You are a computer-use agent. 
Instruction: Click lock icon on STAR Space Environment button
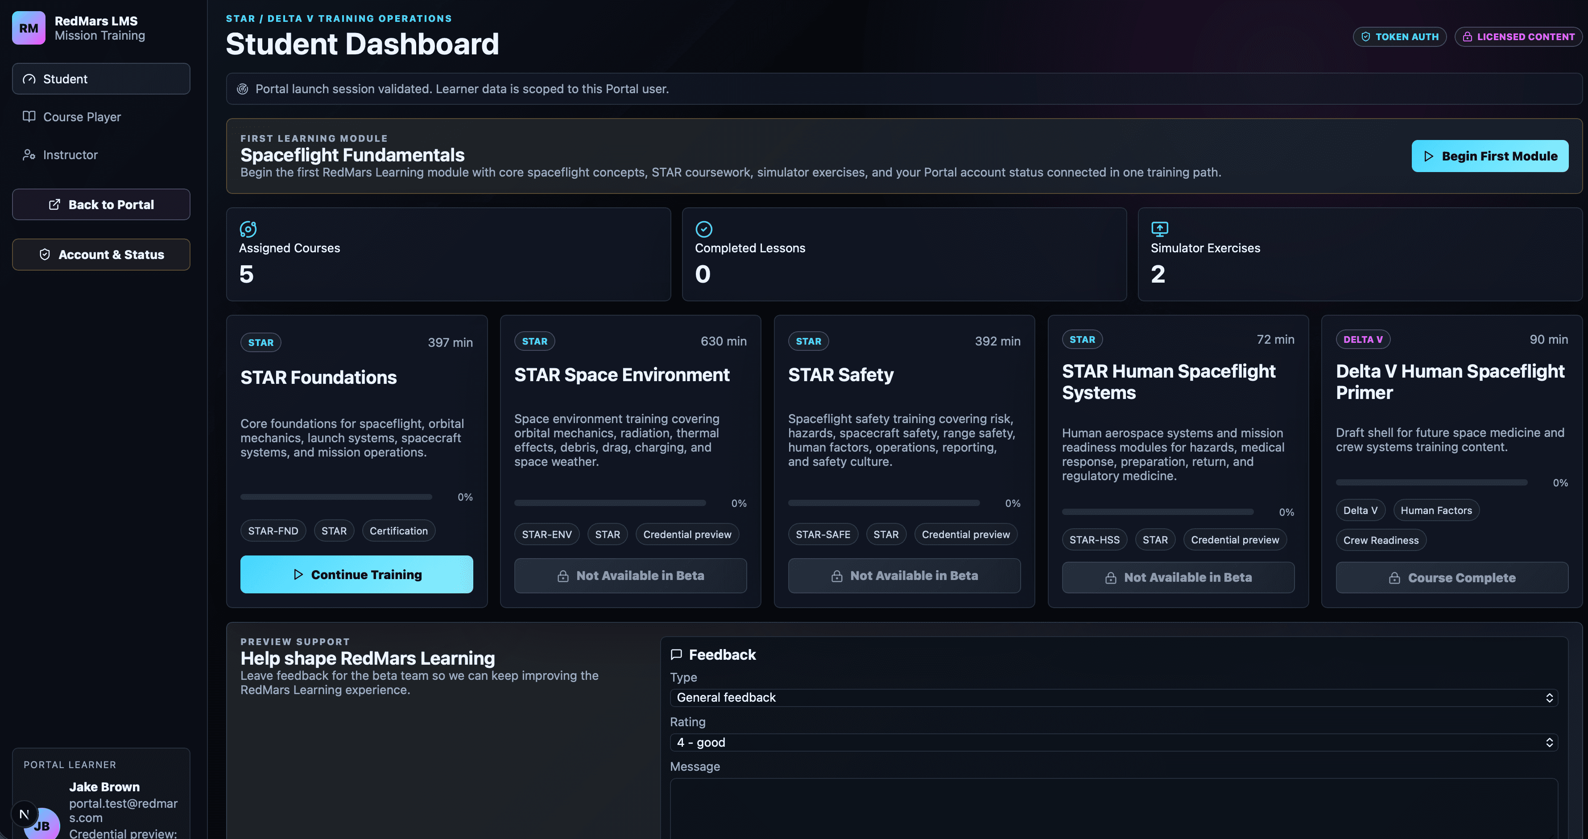coord(563,576)
